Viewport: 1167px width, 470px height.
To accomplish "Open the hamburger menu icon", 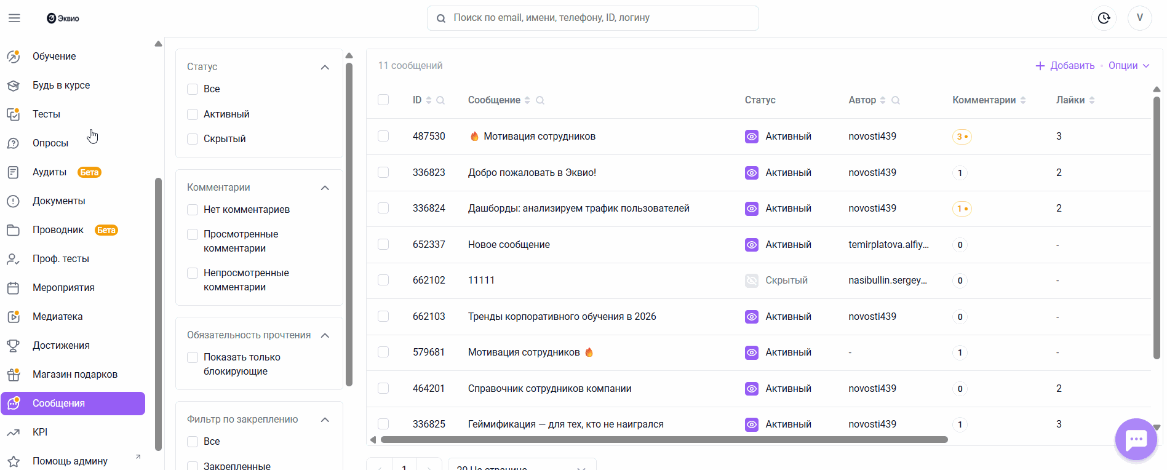I will 14,18.
